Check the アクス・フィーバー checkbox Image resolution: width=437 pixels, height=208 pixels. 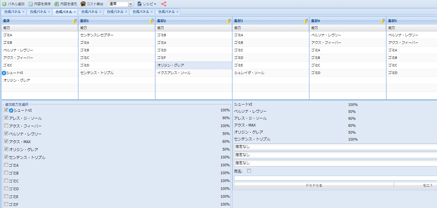click(x=6, y=126)
